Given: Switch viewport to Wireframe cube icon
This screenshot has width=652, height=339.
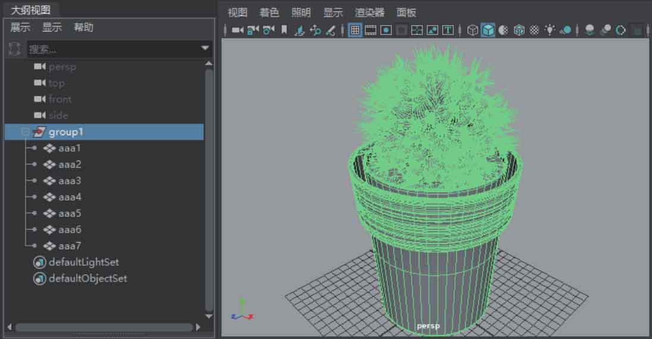Looking at the screenshot, I should [x=472, y=30].
